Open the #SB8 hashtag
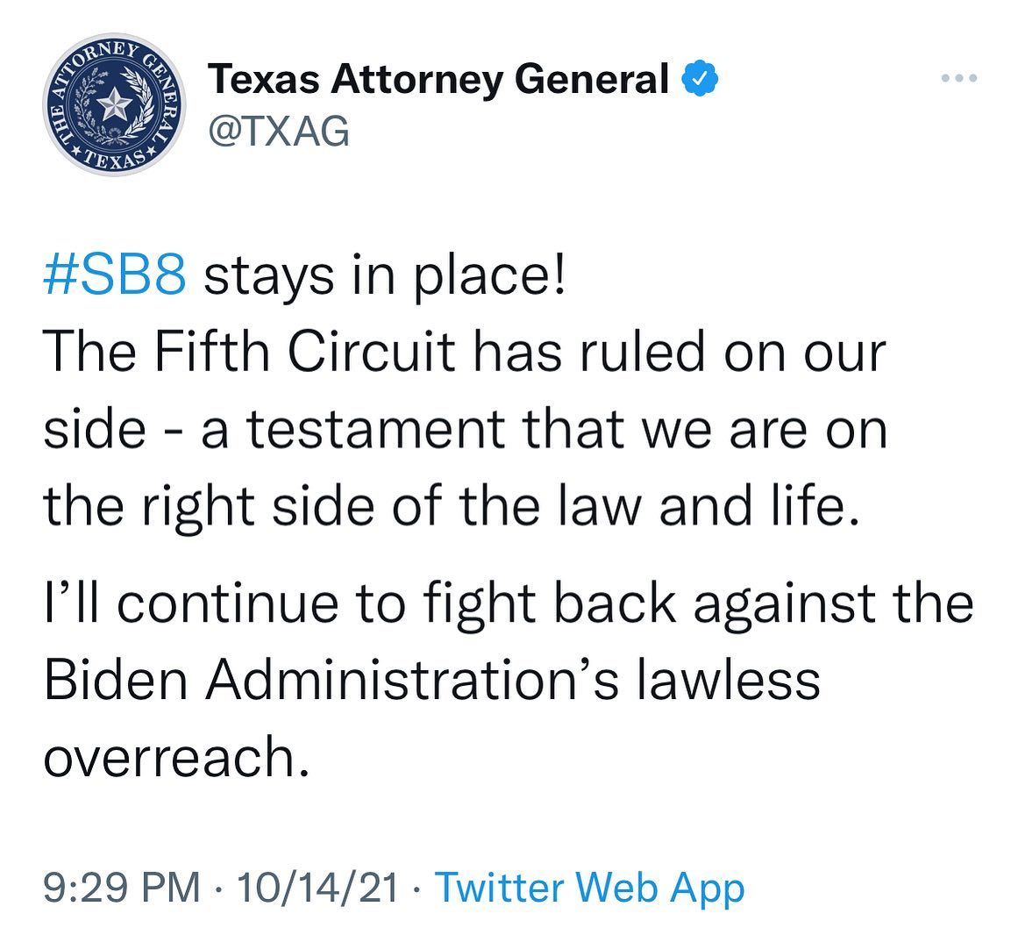 pyautogui.click(x=114, y=276)
